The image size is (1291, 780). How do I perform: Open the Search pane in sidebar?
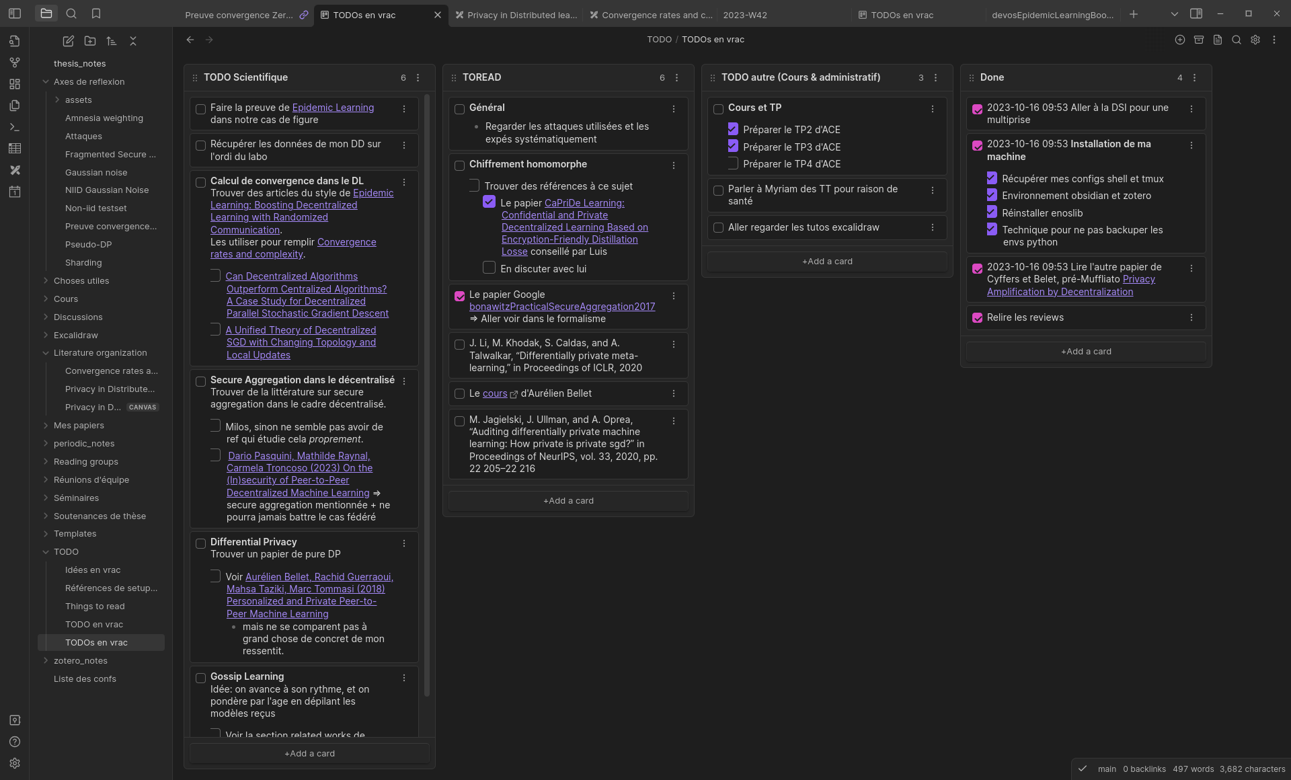tap(71, 13)
